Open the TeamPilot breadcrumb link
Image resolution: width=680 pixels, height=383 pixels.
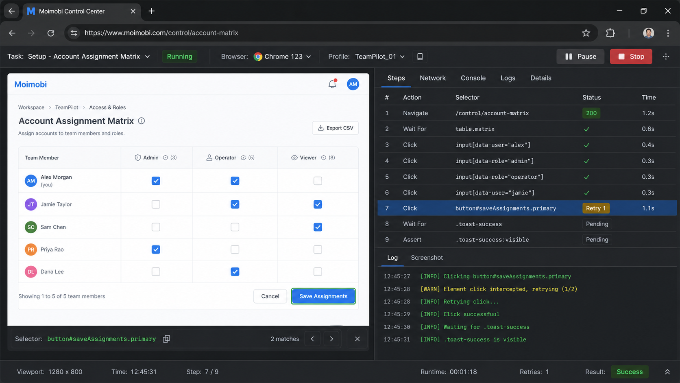tap(67, 107)
